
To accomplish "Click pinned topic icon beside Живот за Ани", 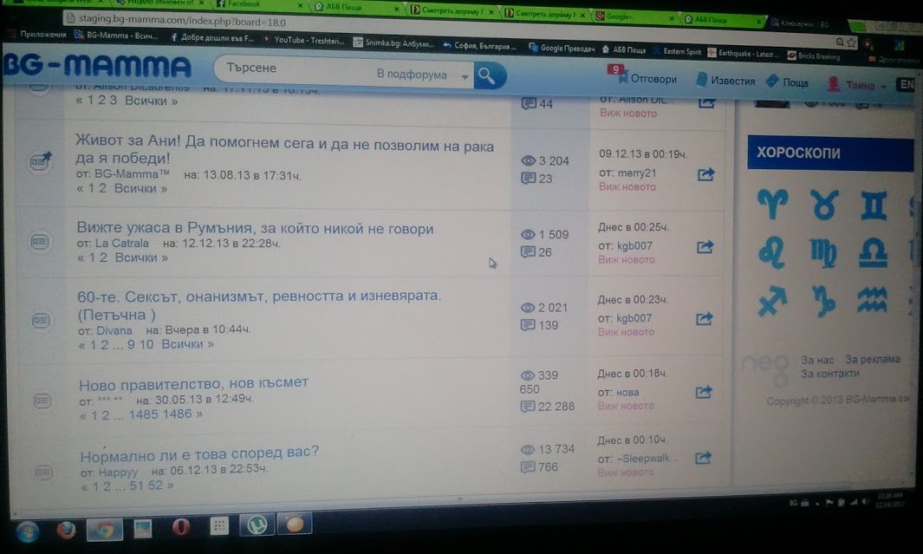I will 40,160.
